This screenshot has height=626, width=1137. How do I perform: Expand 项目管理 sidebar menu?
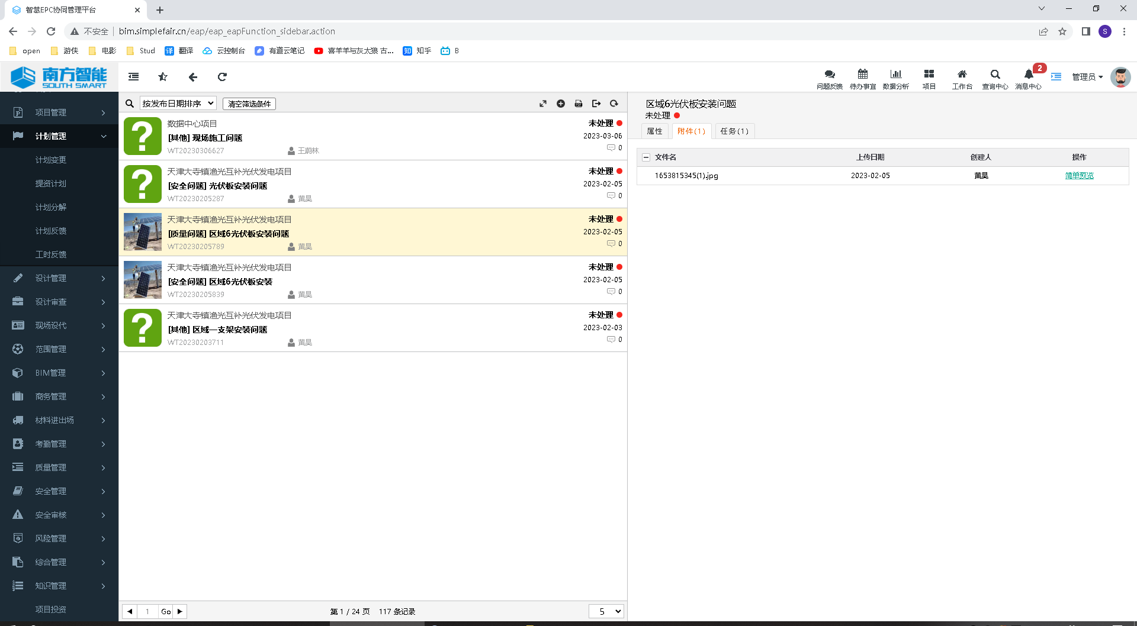59,112
